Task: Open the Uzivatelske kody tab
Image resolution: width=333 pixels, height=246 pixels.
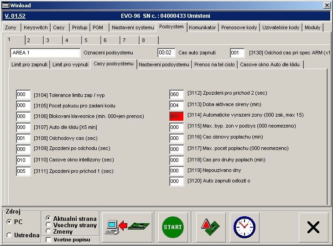Action: point(281,27)
